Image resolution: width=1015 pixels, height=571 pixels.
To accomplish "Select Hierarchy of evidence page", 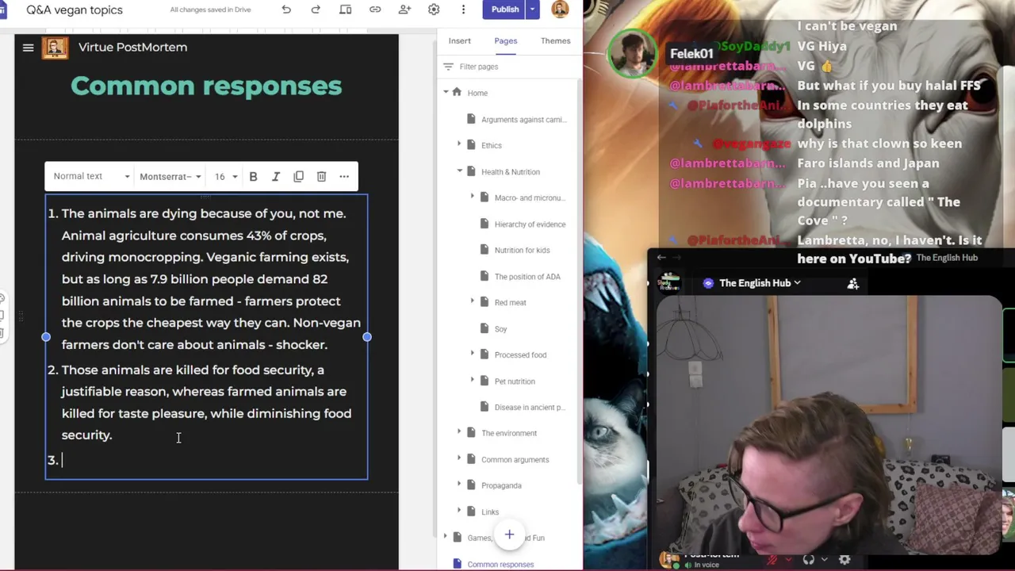I will [530, 224].
